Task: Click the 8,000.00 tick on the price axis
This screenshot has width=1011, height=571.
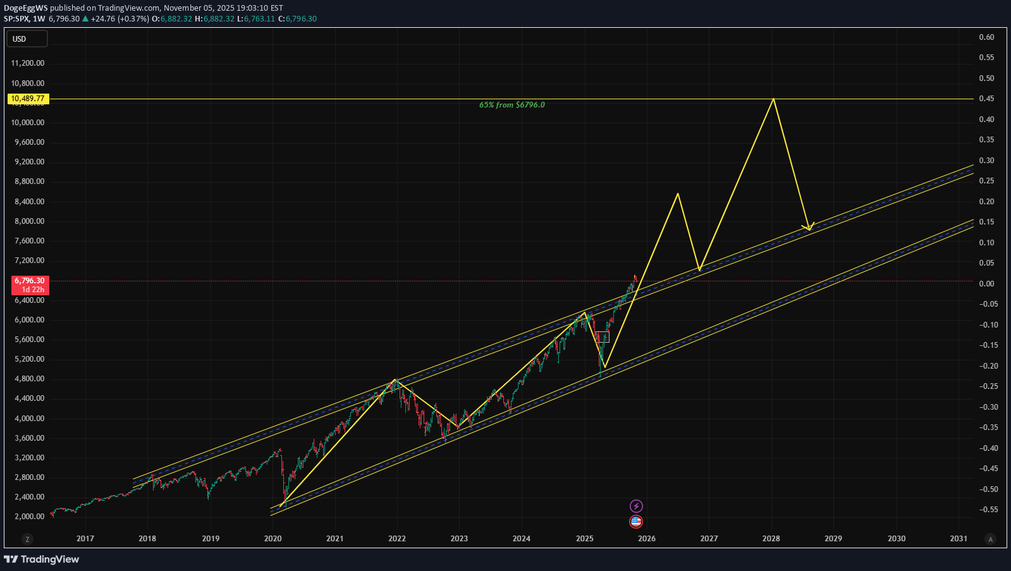Action: 28,221
